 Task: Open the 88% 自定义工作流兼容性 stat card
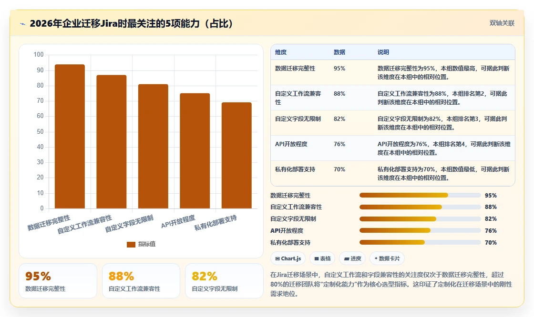[141, 281]
